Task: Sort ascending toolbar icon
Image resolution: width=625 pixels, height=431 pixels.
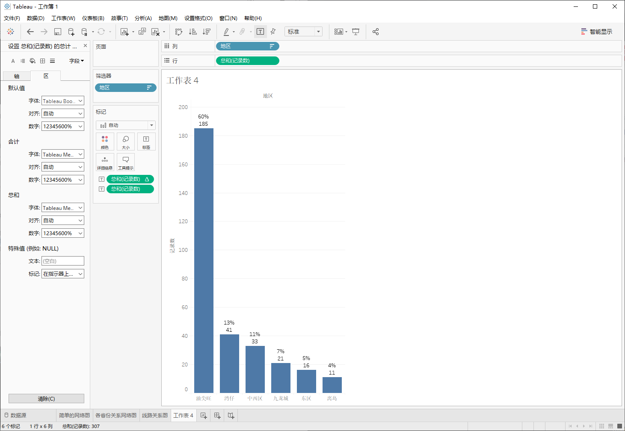Action: [x=193, y=32]
